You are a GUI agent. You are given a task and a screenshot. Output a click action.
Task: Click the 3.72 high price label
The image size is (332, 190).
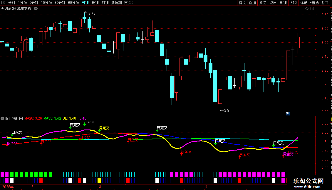[92, 13]
